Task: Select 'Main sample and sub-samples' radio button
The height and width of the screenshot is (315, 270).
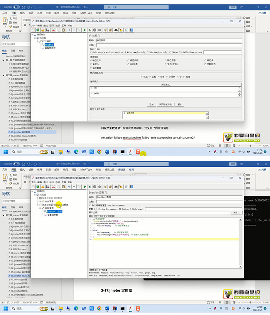Action: [91, 52]
